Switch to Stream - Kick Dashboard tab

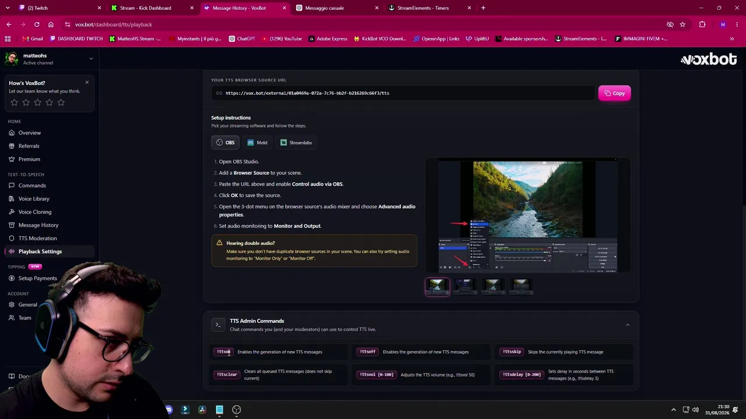pyautogui.click(x=150, y=8)
